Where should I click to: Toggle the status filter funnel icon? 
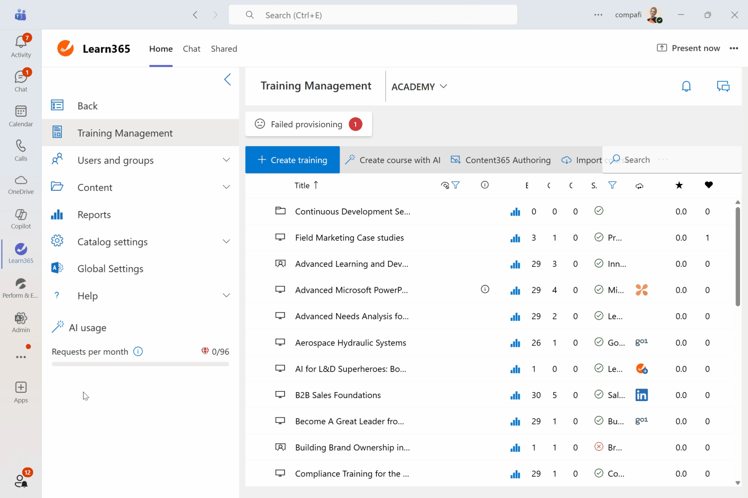[x=612, y=185]
